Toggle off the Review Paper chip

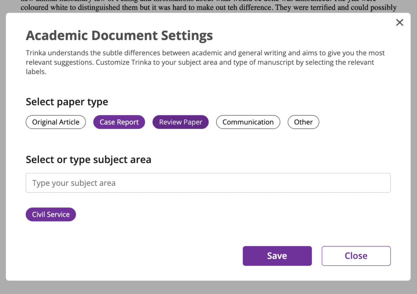(180, 122)
